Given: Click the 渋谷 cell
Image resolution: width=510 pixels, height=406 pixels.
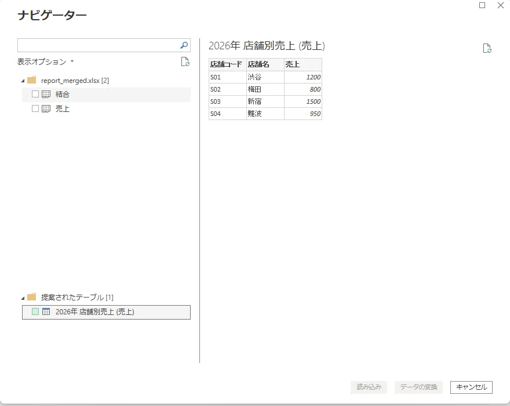Looking at the screenshot, I should 265,77.
